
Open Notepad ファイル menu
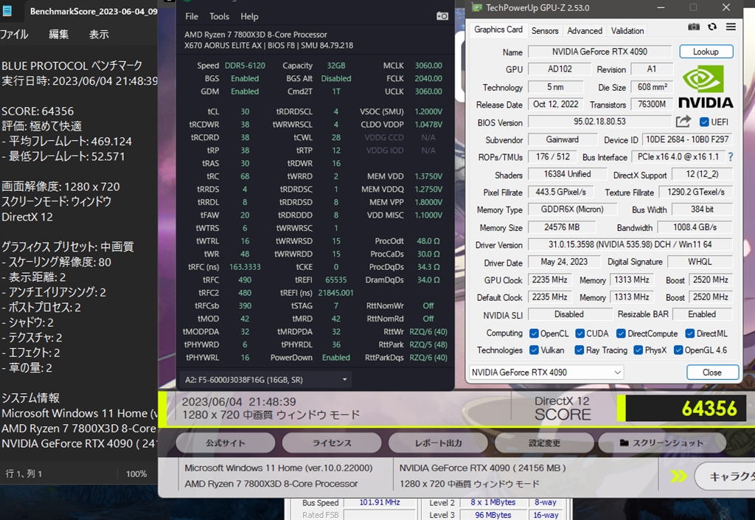(14, 34)
